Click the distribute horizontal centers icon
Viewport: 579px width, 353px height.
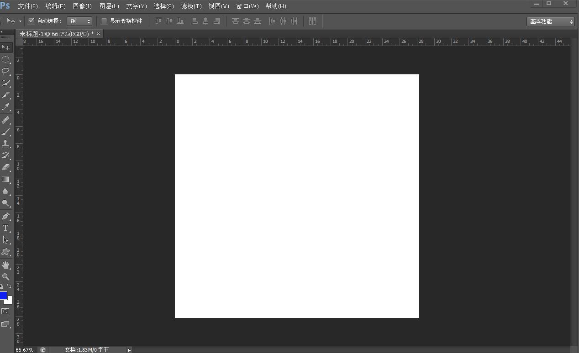point(283,21)
